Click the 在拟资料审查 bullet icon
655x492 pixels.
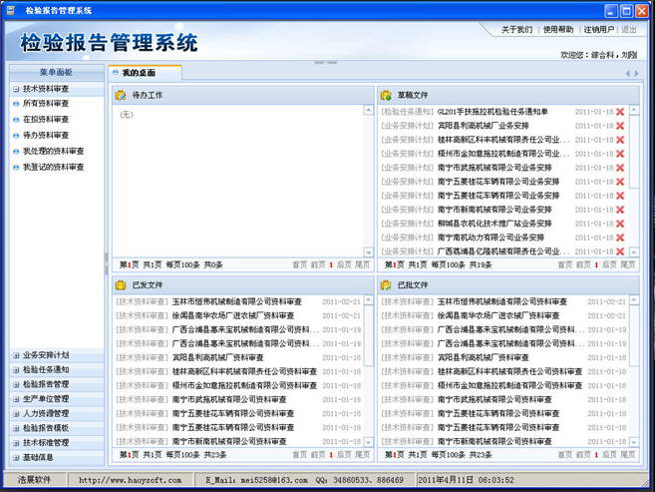coord(16,120)
